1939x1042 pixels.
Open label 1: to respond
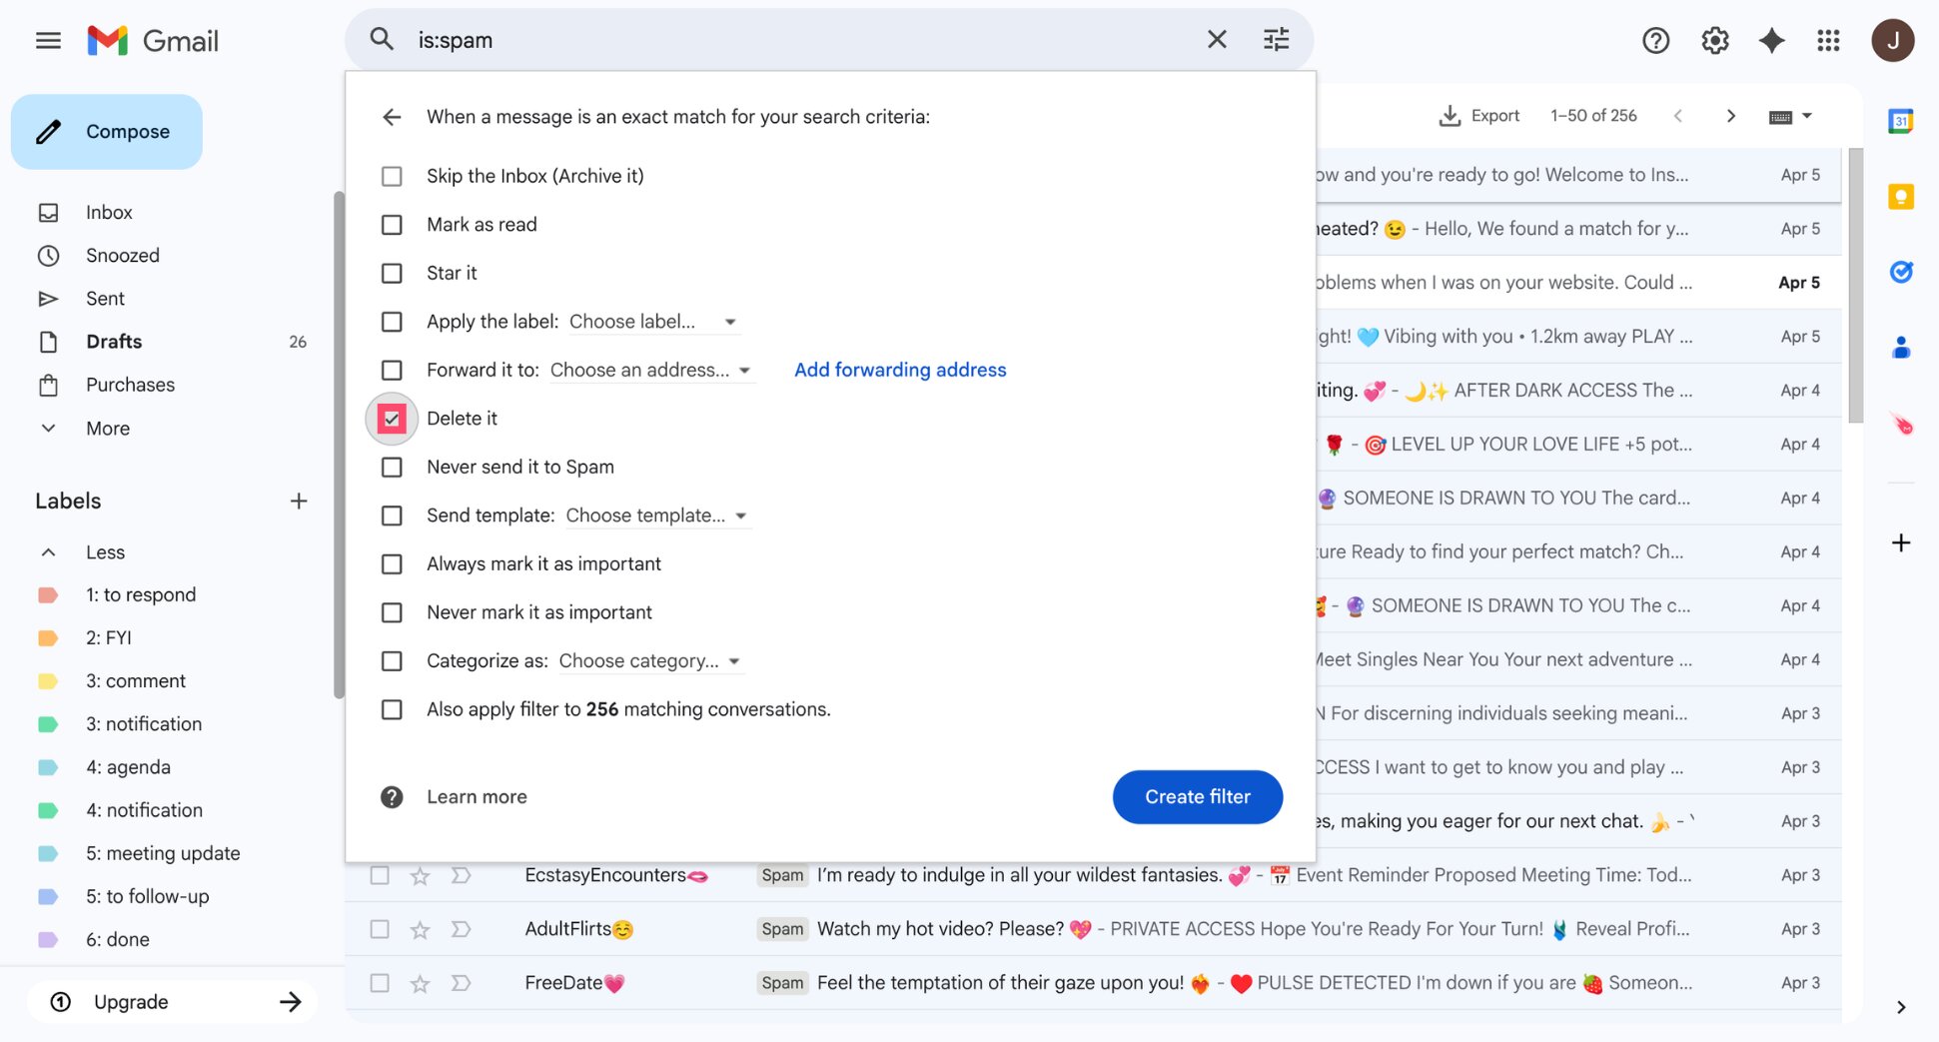(x=141, y=595)
